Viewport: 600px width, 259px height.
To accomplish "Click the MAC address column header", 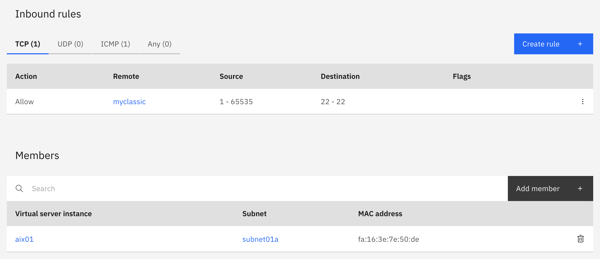I will point(380,214).
